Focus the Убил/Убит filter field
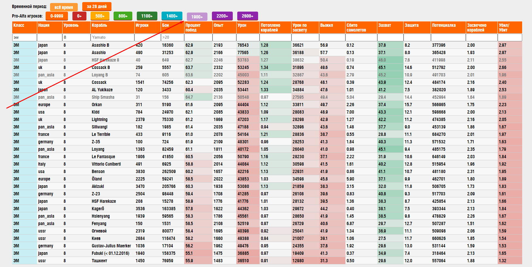 [510, 37]
